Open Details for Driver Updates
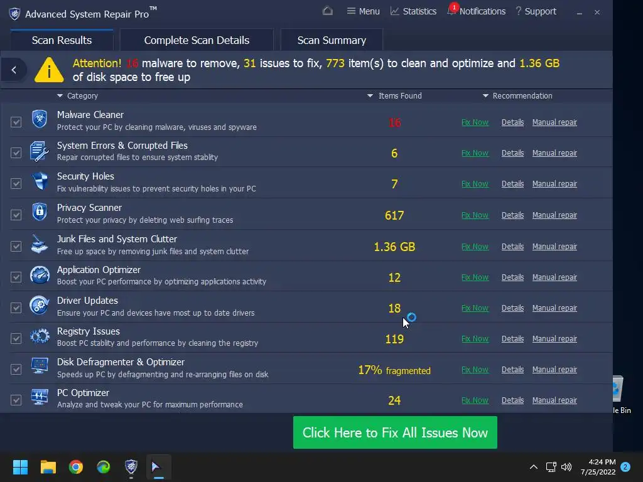Image resolution: width=643 pixels, height=482 pixels. (x=512, y=308)
